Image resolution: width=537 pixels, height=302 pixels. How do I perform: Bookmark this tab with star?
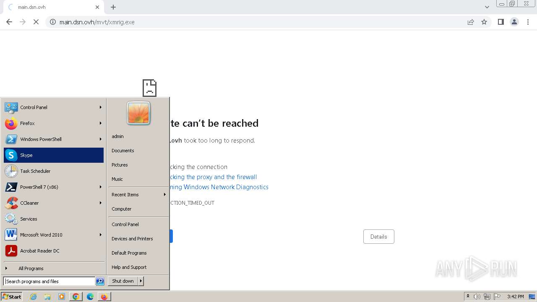tap(484, 22)
